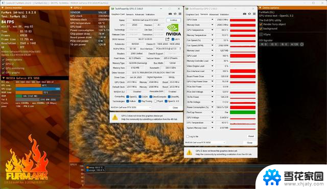Open GPU selector dropdown in Graphics Card window
327x189 pixels.
click(131, 107)
